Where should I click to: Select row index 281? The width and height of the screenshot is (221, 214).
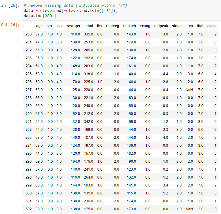click(x=28, y=42)
